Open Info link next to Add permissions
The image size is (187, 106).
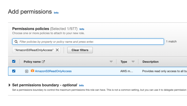pyautogui.click(x=56, y=13)
